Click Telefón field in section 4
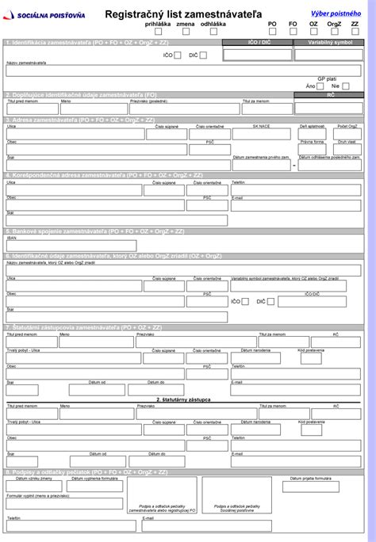Image resolution: width=376 pixels, height=542 pixels. pyautogui.click(x=296, y=190)
